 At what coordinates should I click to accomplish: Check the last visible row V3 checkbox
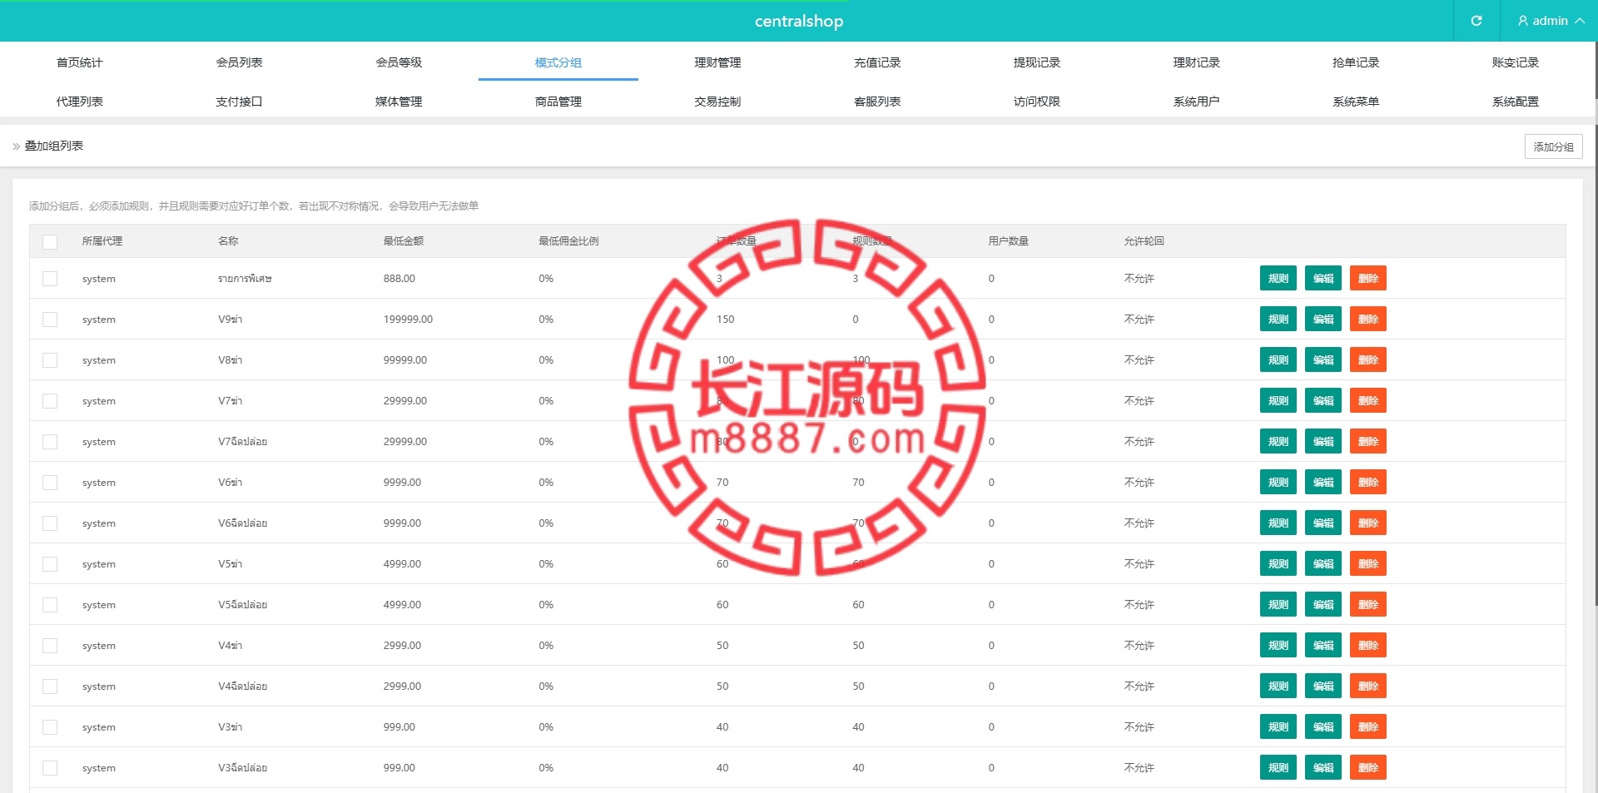[x=50, y=768]
